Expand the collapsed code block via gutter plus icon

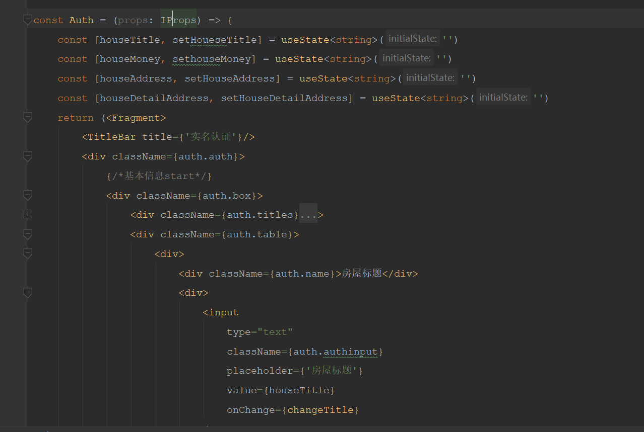(x=28, y=214)
